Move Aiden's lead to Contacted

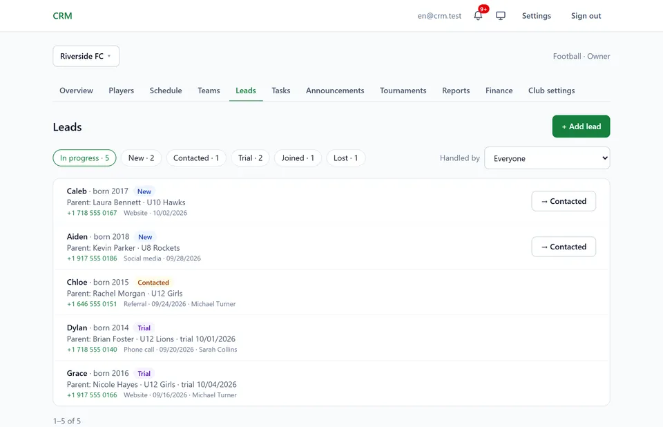[564, 247]
